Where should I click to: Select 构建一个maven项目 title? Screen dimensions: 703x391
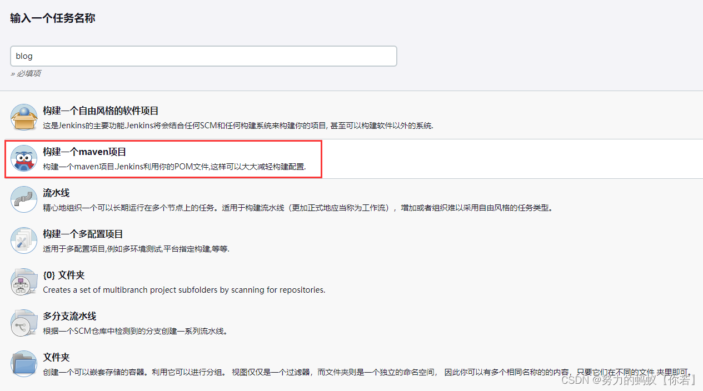(85, 152)
